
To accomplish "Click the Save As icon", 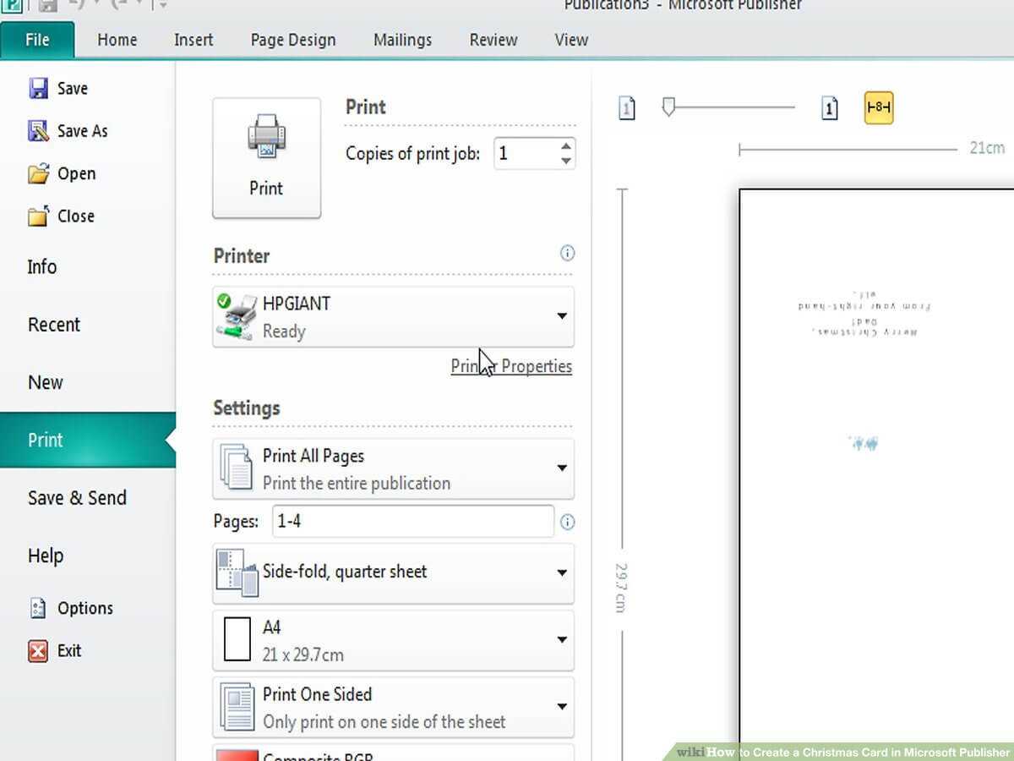I will coord(38,131).
